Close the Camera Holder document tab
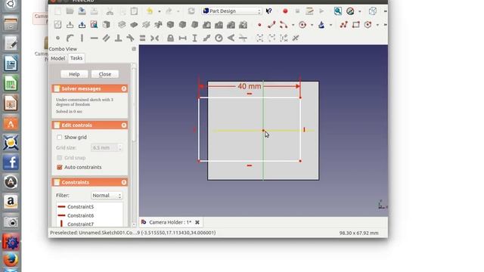This screenshot has width=484, height=272. tap(197, 222)
